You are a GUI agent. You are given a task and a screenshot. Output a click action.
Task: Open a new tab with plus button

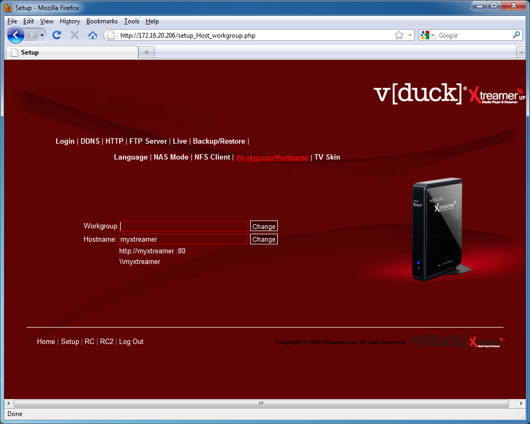(147, 52)
